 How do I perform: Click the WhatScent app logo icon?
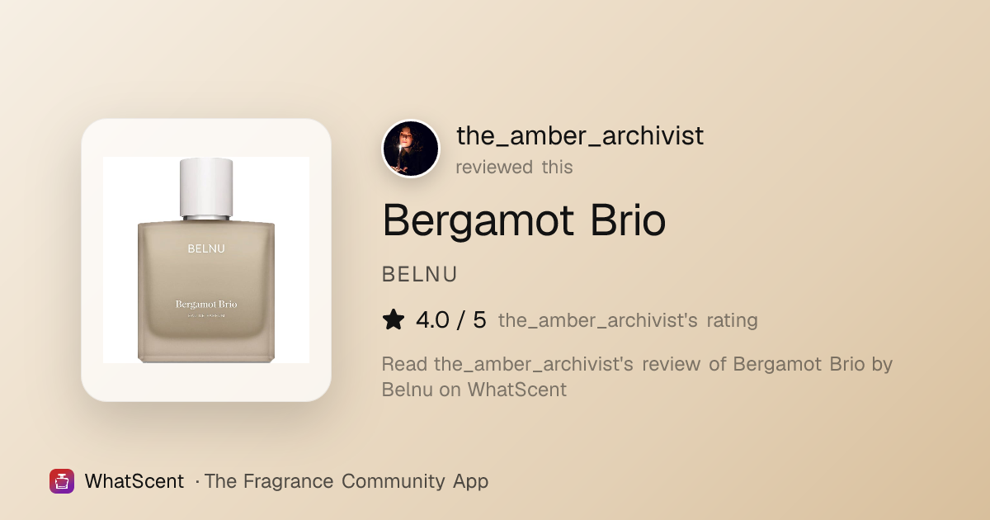[62, 481]
